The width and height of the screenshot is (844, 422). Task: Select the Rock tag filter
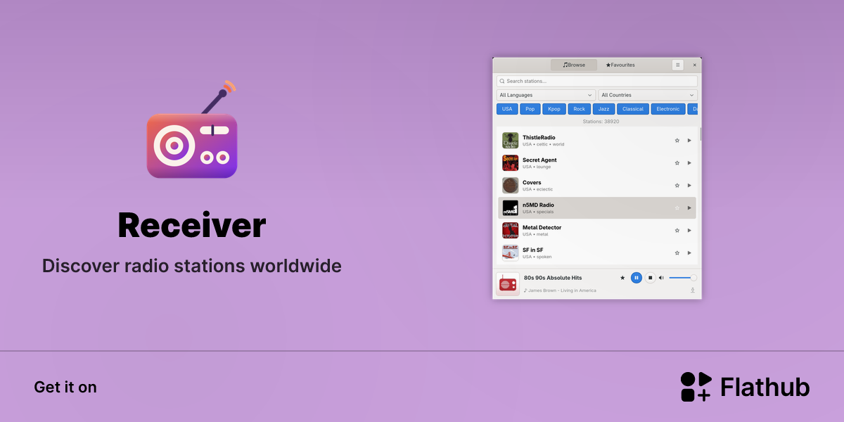[x=580, y=109]
